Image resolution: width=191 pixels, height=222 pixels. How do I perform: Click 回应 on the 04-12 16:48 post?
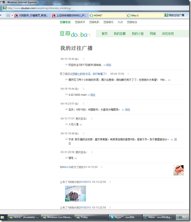tap(175, 139)
